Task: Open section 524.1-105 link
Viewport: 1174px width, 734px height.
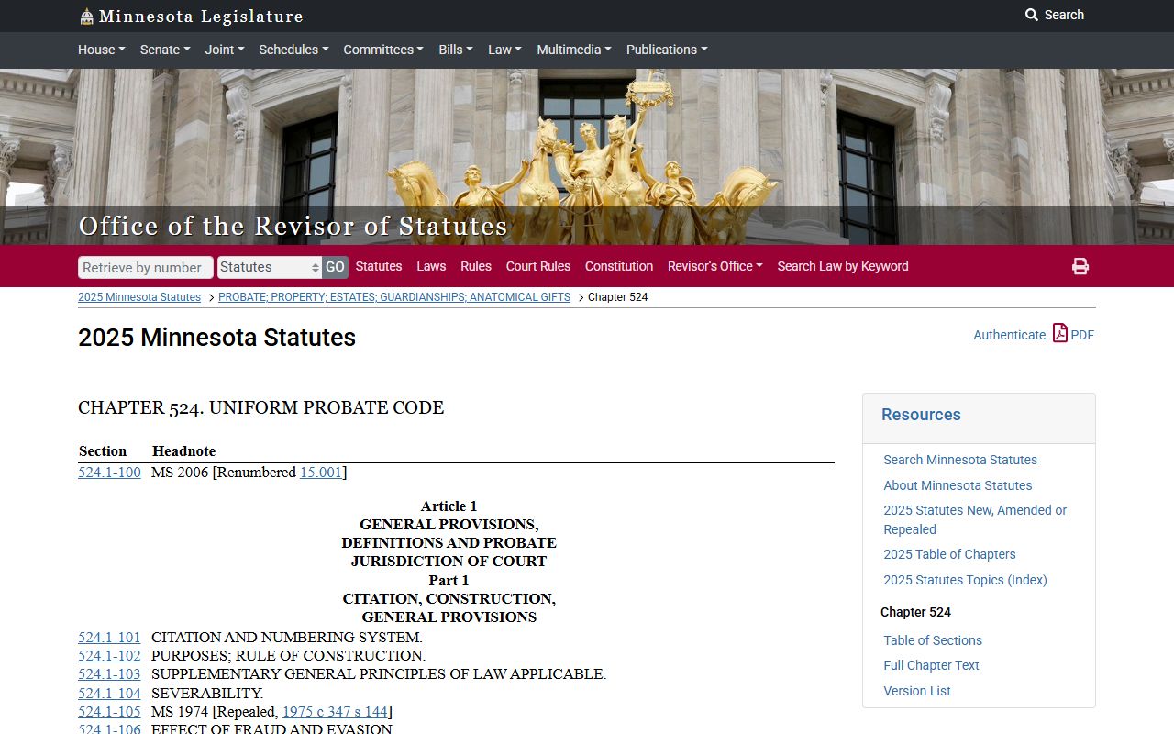Action: click(109, 712)
